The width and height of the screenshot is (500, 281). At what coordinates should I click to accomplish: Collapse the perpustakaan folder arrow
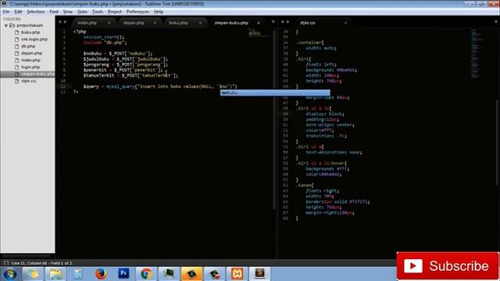pyautogui.click(x=5, y=25)
